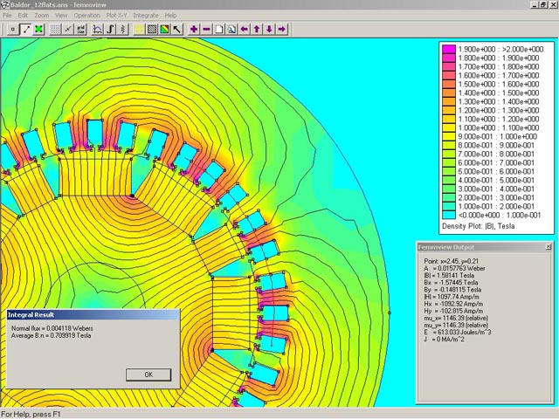Click '1.900e+000 : >2.000e+000' legend label
The image size is (559, 419).
pos(500,49)
